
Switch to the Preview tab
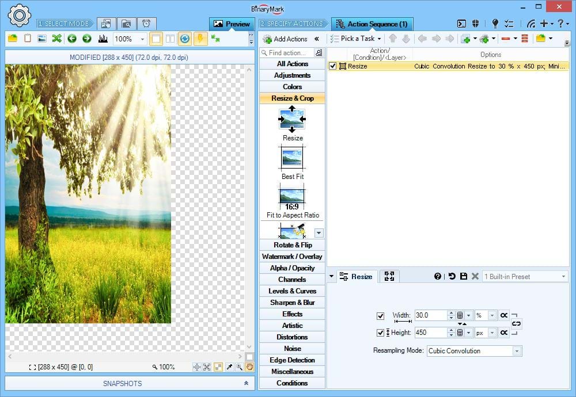coord(232,24)
